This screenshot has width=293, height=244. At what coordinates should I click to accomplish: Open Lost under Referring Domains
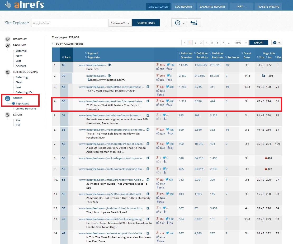(18, 87)
